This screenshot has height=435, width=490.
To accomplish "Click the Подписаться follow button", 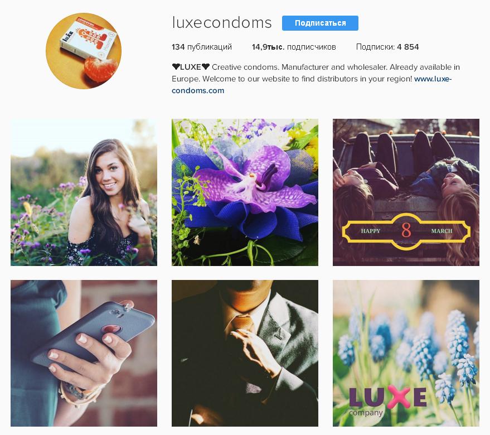I will click(320, 23).
